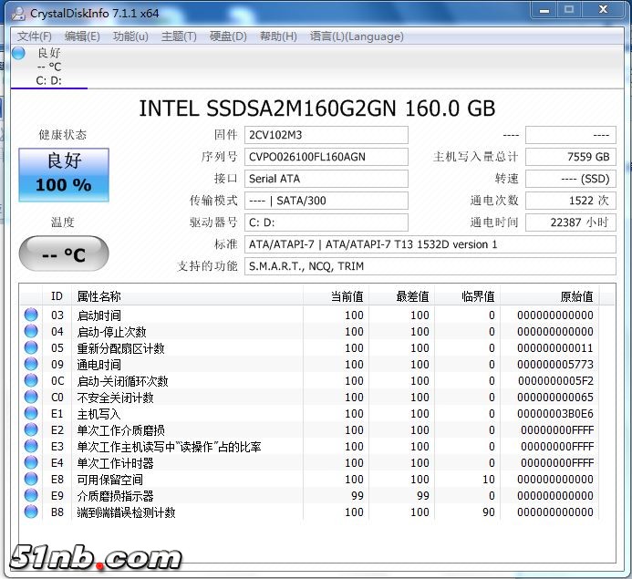
Task: Click the serial number field CVPO026100FL160AGN
Action: tap(326, 157)
